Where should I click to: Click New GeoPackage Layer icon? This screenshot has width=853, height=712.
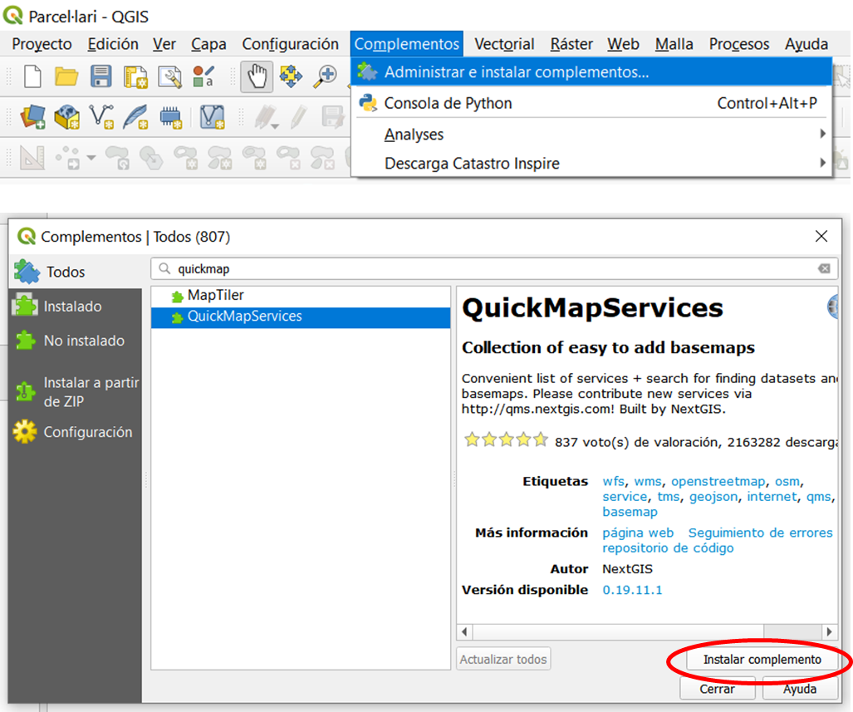[67, 117]
